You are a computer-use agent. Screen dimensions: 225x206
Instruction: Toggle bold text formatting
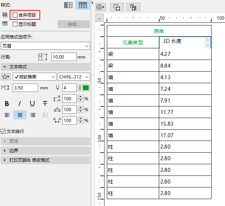(7, 104)
